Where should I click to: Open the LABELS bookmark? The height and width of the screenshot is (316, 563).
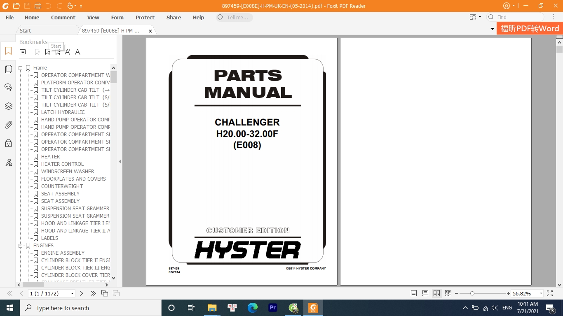click(49, 238)
